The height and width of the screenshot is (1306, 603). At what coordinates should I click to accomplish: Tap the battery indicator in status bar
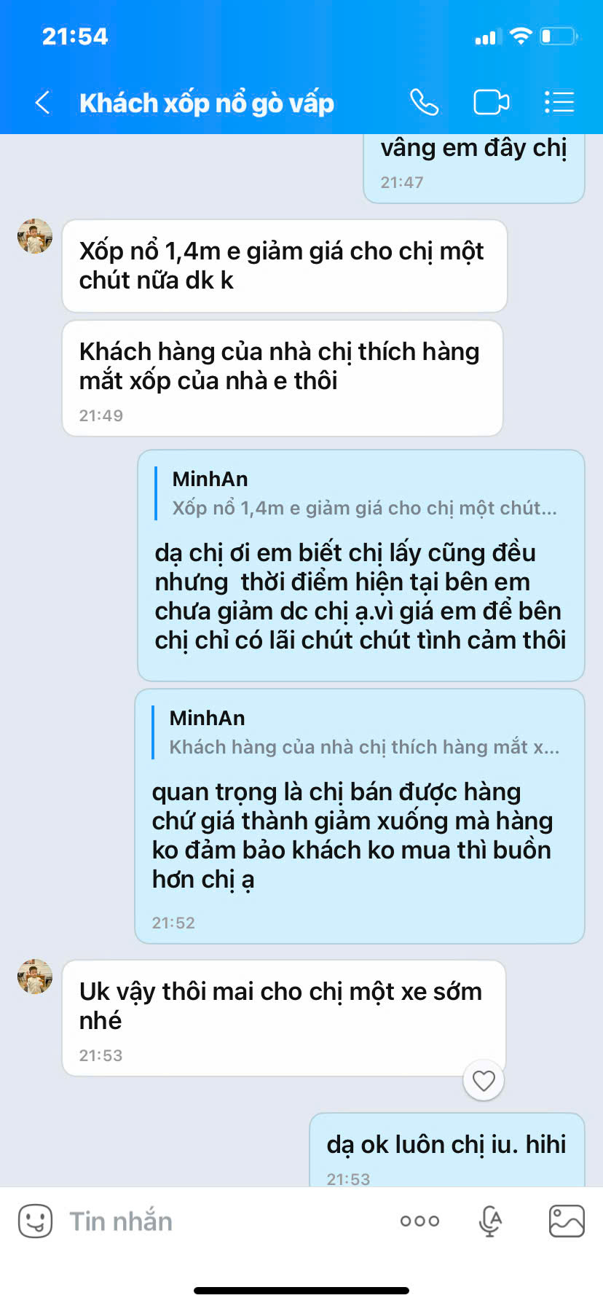coord(559,36)
